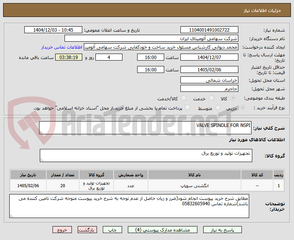Click the response deadline date 1404/12/07
This screenshot has width=294, height=240.
point(209,57)
